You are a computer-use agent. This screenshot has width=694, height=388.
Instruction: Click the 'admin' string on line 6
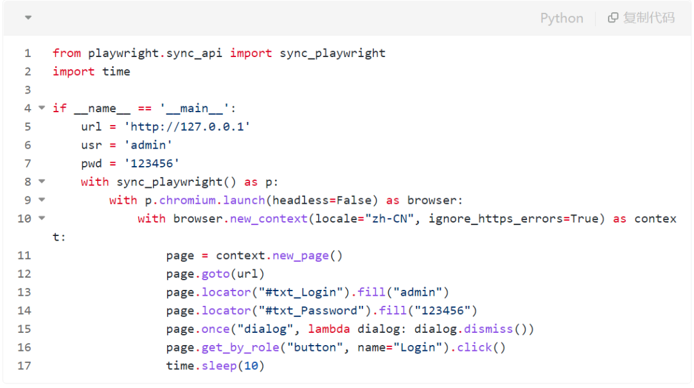pos(148,146)
